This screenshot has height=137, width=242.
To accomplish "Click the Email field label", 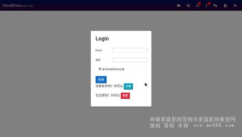I will [x=99, y=51].
